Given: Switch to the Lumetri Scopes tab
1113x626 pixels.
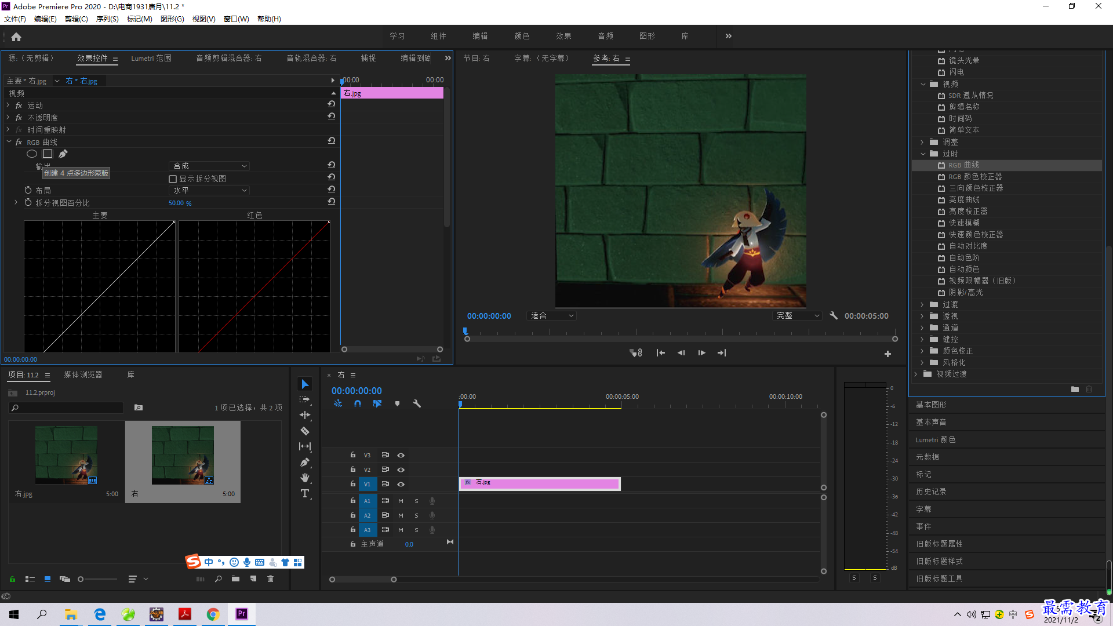Looking at the screenshot, I should (151, 59).
